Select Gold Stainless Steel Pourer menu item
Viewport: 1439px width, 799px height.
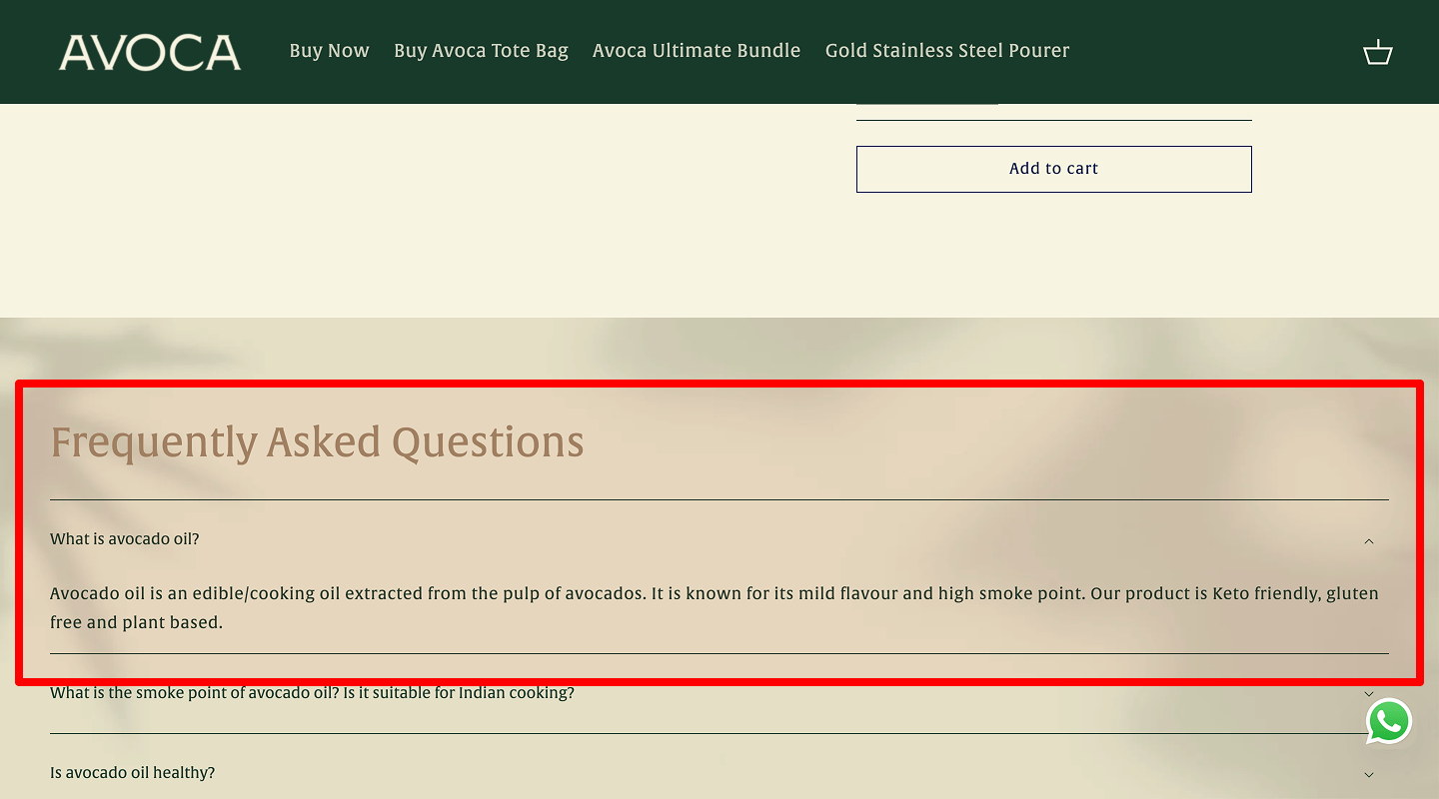click(946, 50)
